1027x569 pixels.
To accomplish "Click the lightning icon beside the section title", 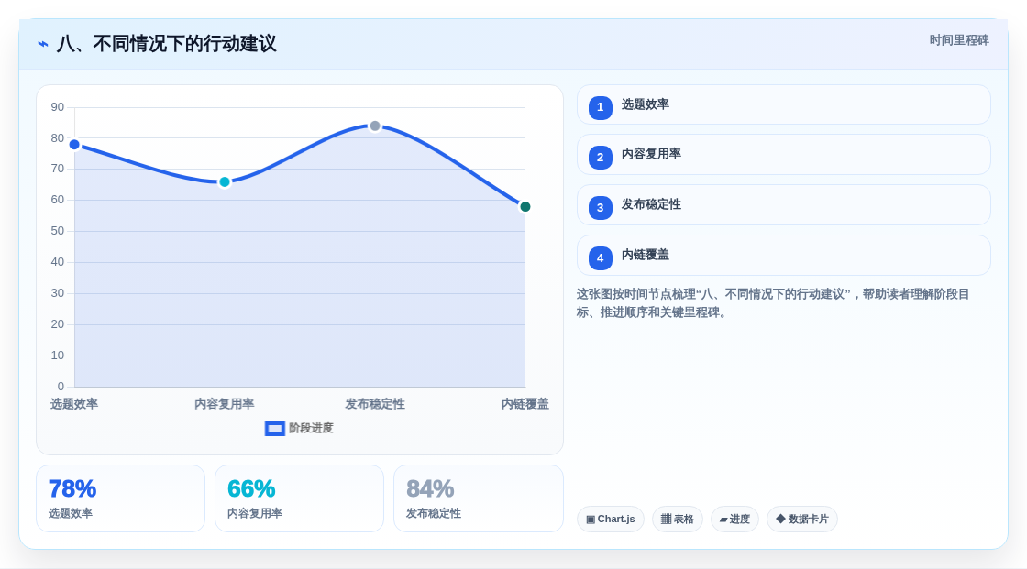I will (x=43, y=44).
